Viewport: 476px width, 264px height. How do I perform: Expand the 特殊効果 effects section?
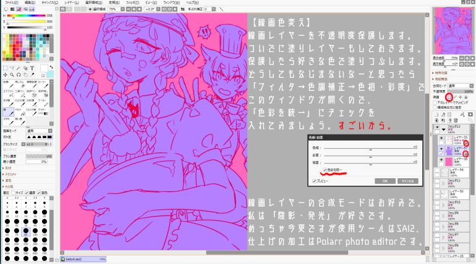pyautogui.click(x=440, y=73)
